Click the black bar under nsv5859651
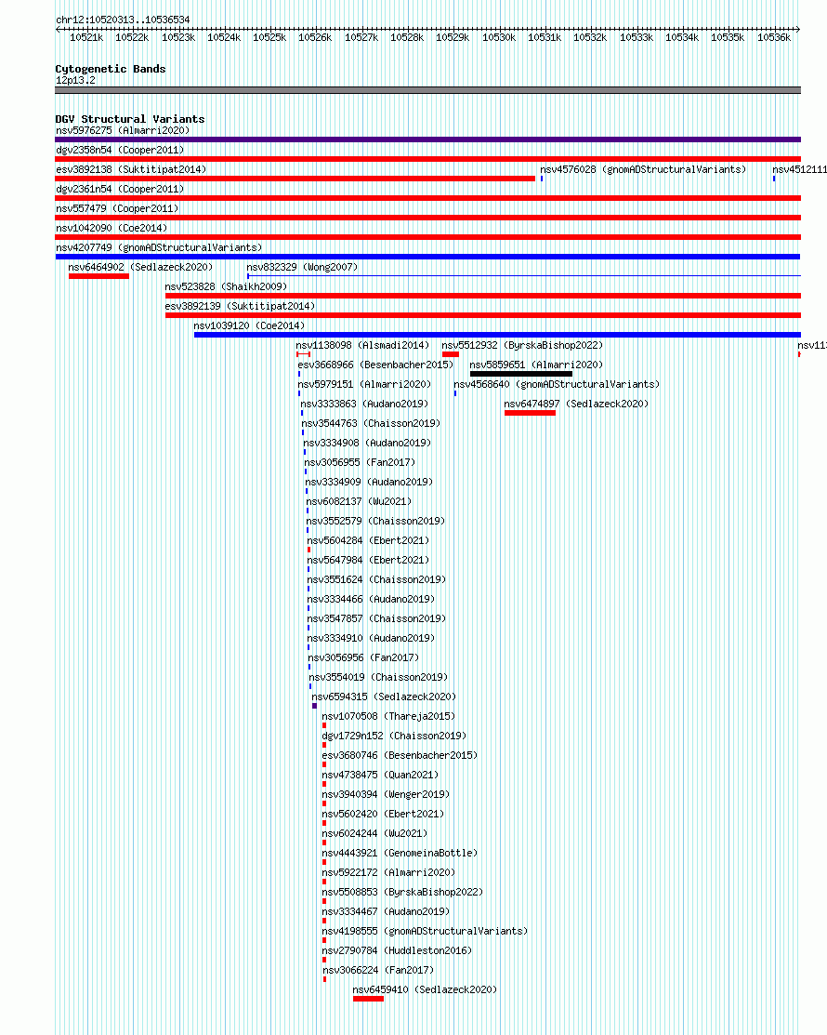Screen dimensions: 827x1035 [x=521, y=374]
